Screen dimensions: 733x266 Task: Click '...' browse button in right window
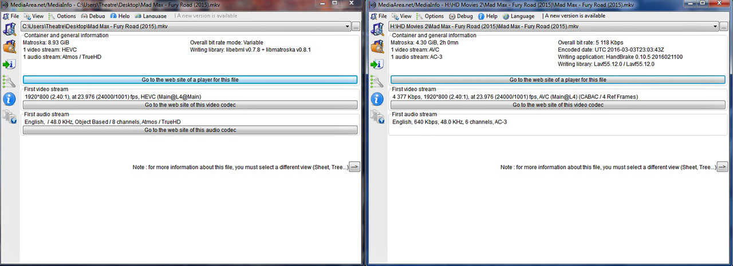[724, 26]
